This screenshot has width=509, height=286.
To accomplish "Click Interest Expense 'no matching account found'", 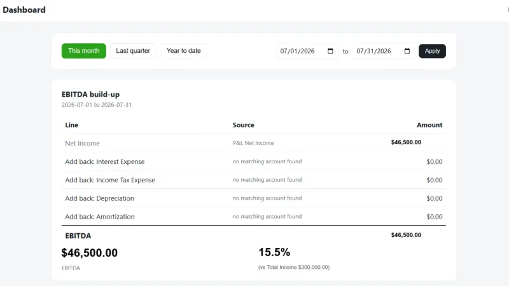I will point(267,161).
